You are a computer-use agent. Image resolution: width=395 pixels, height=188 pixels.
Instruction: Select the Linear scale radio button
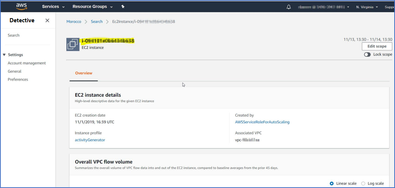tap(332, 183)
